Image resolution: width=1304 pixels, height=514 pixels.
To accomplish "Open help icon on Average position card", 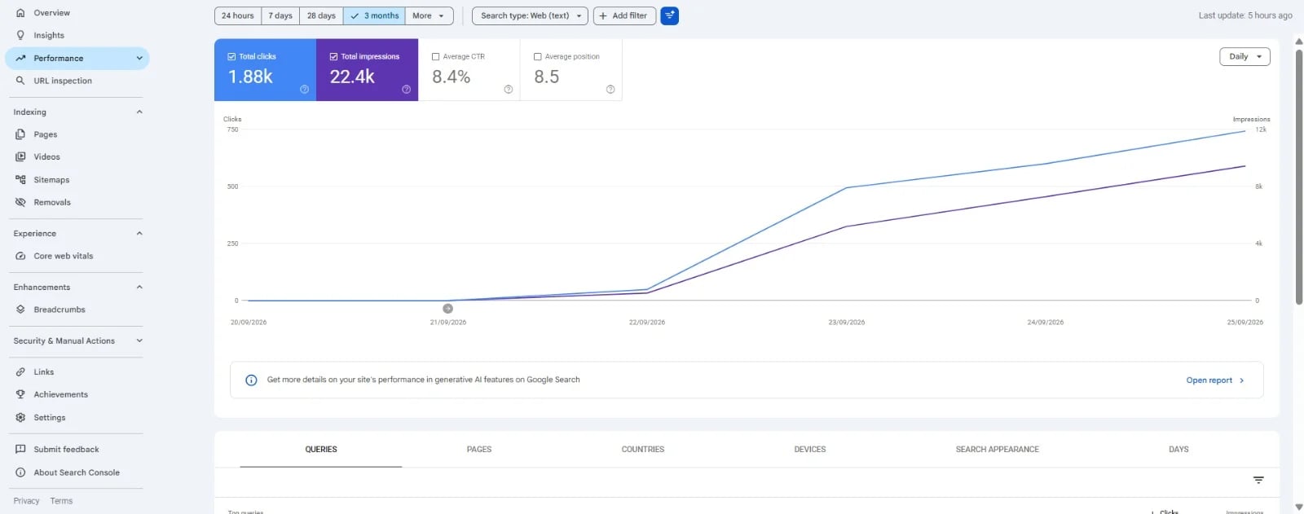I will (x=610, y=90).
